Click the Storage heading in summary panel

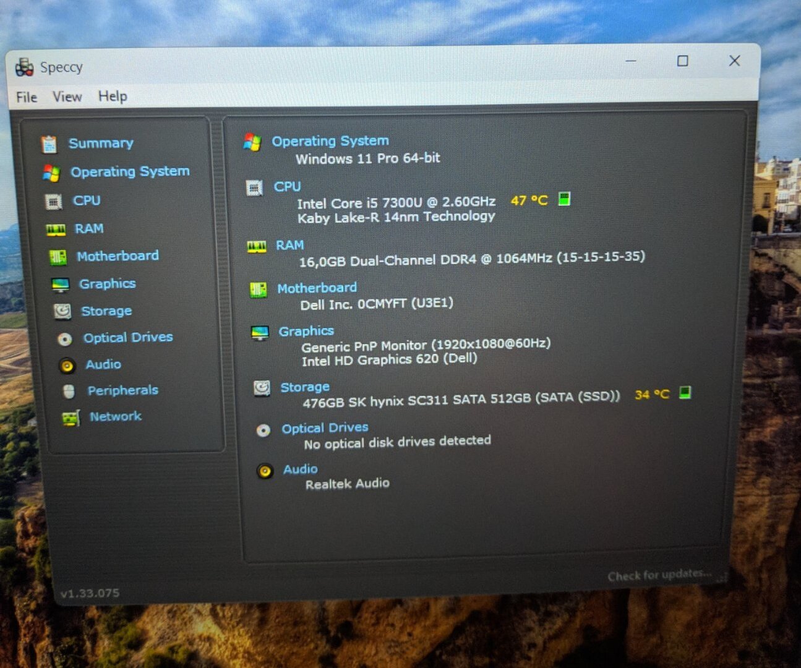coord(305,387)
